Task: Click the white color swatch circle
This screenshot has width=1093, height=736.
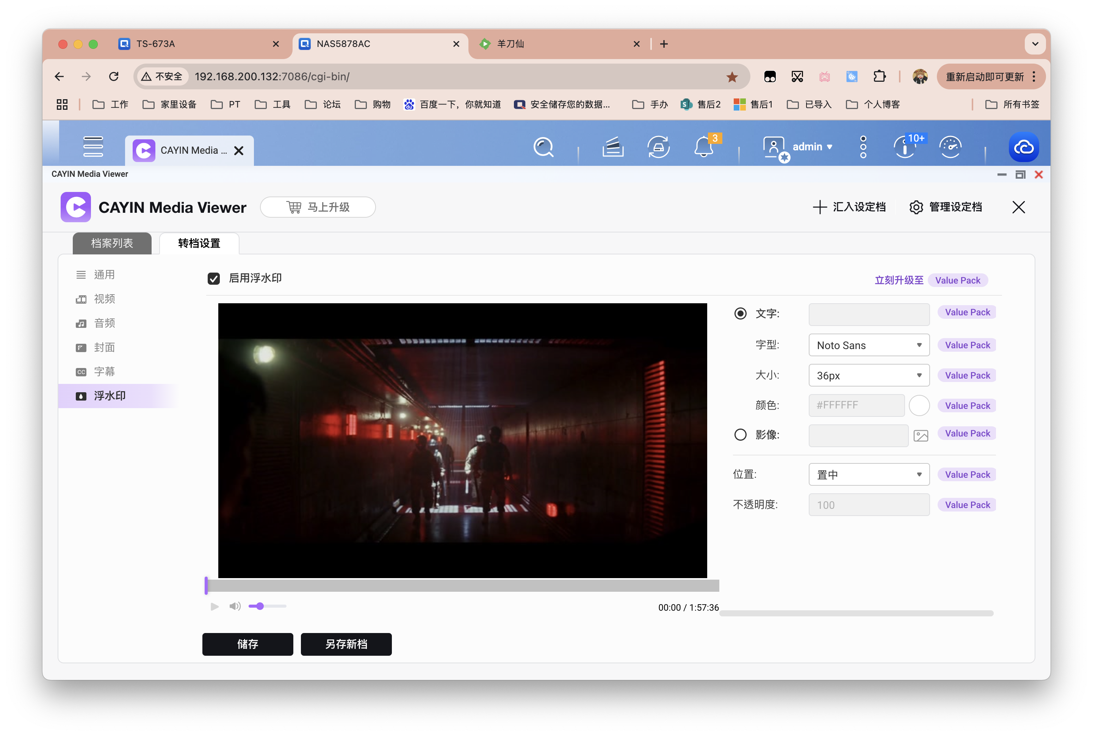Action: (919, 405)
